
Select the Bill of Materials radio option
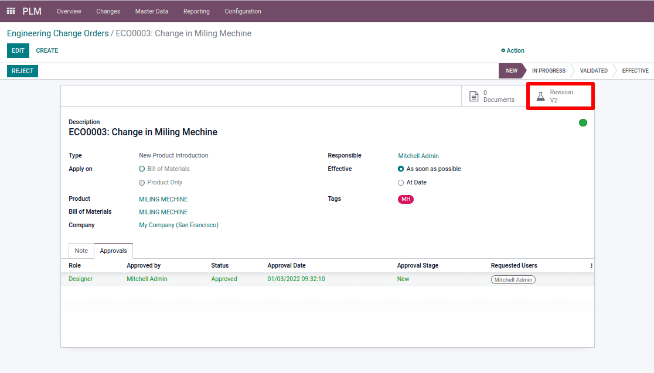[x=142, y=169]
